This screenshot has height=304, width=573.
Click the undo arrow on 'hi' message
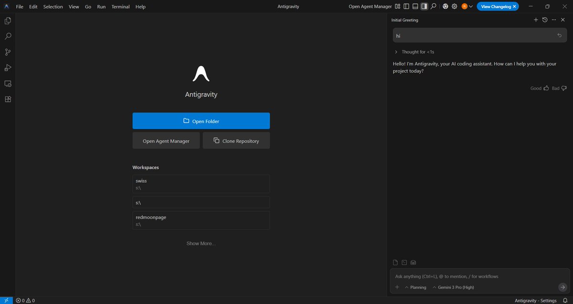[x=560, y=35]
